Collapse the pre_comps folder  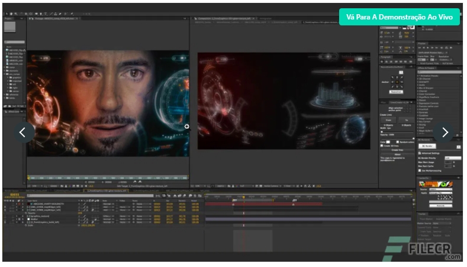pyautogui.click(x=5, y=74)
